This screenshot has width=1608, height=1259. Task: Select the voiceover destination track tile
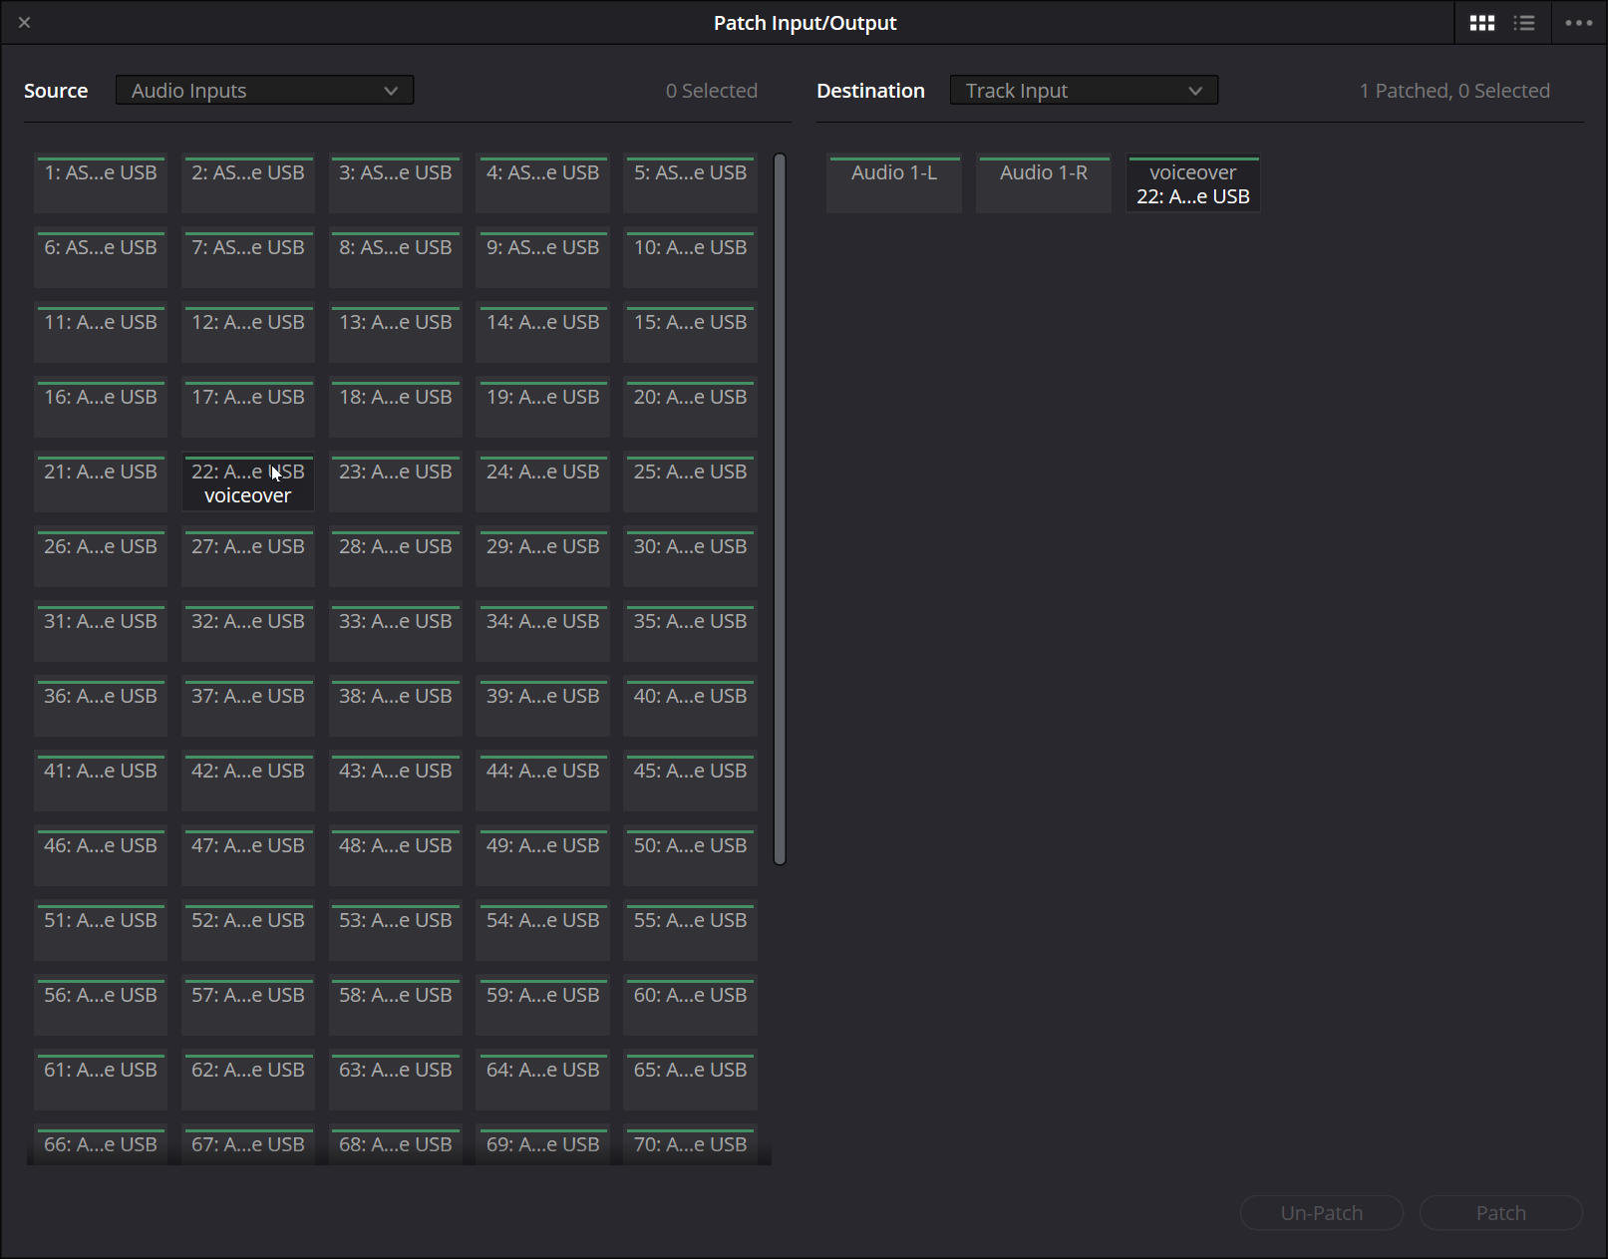pyautogui.click(x=1193, y=184)
